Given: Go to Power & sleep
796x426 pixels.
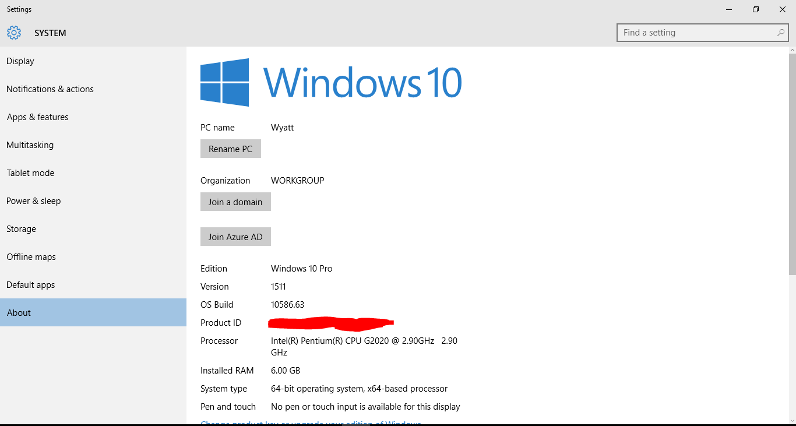Looking at the screenshot, I should tap(93, 201).
